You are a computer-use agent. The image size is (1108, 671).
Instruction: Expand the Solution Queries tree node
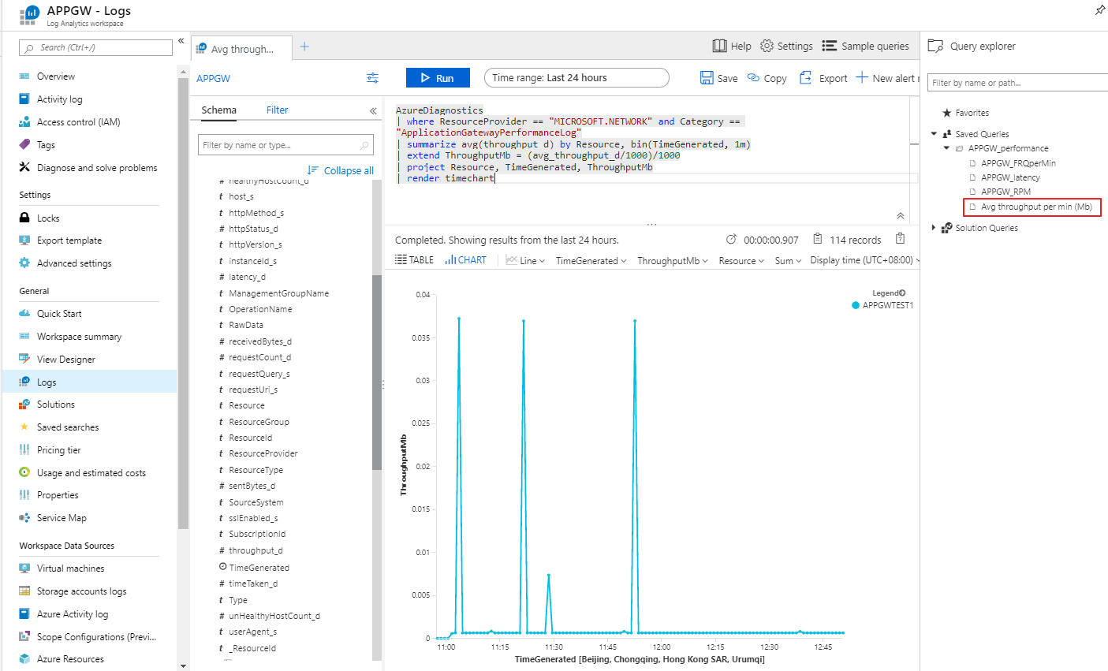(934, 228)
